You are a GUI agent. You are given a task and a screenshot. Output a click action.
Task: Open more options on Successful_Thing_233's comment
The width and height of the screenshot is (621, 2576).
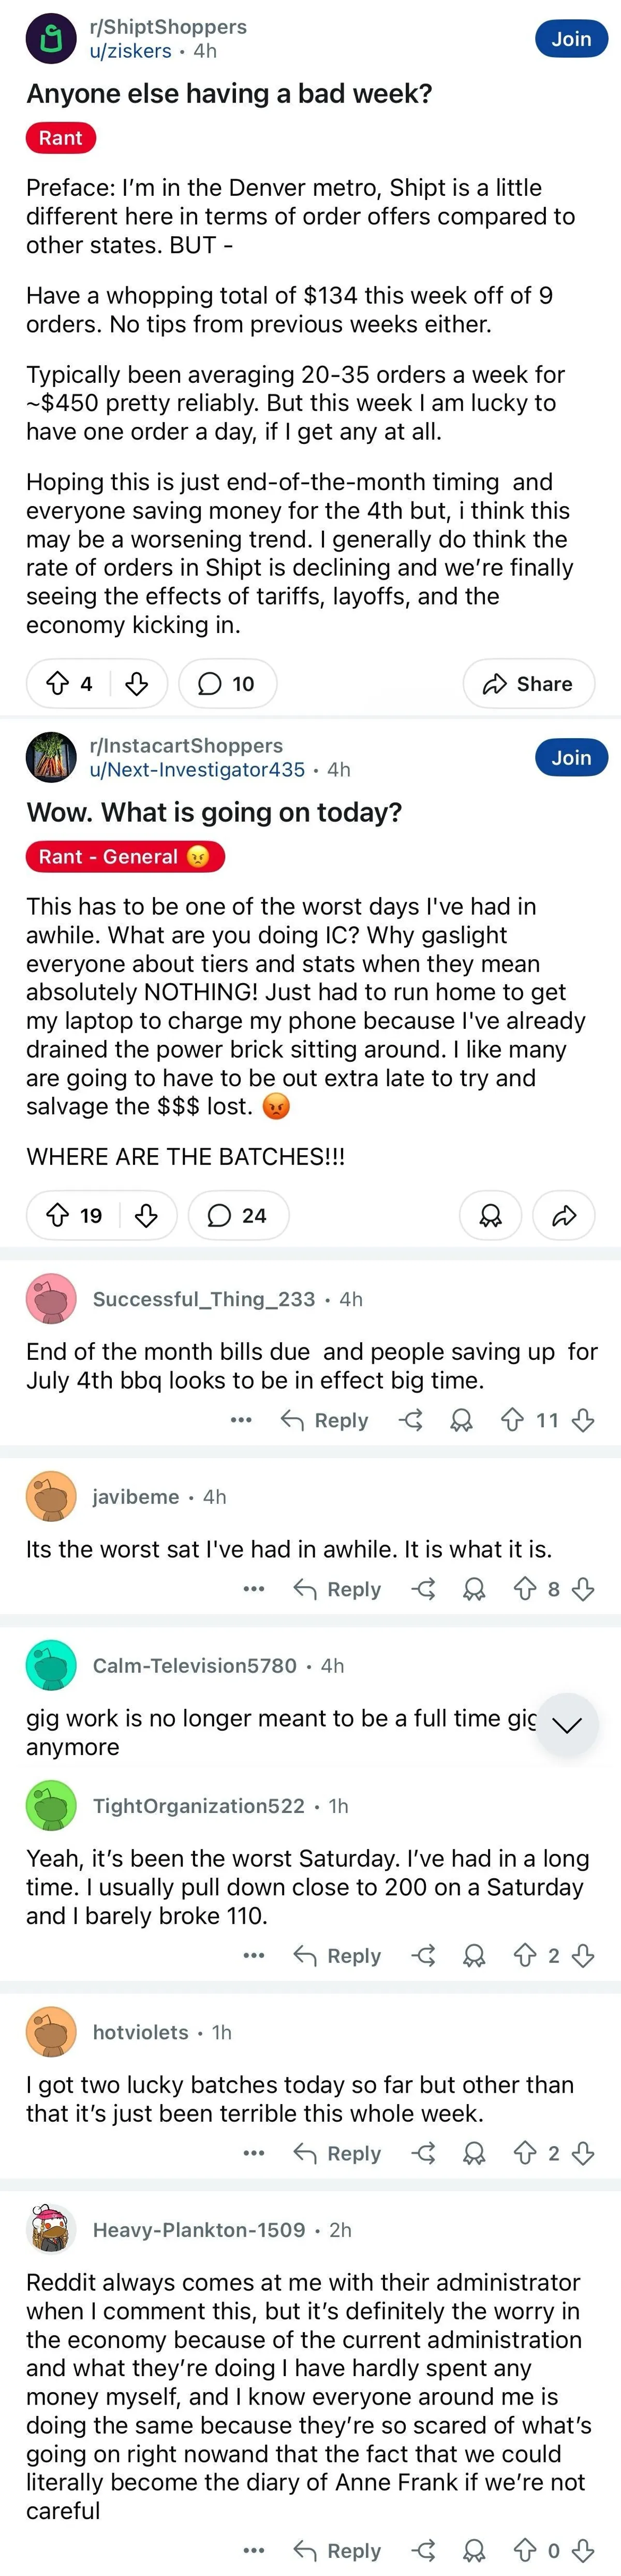241,1420
